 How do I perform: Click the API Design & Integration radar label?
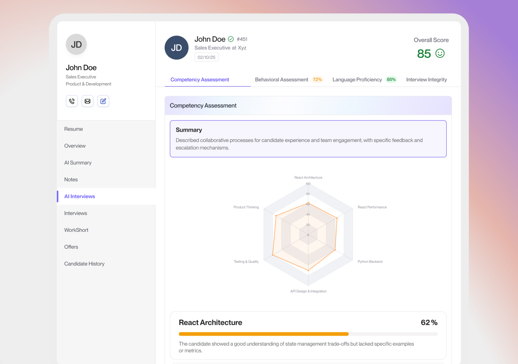[x=308, y=291]
